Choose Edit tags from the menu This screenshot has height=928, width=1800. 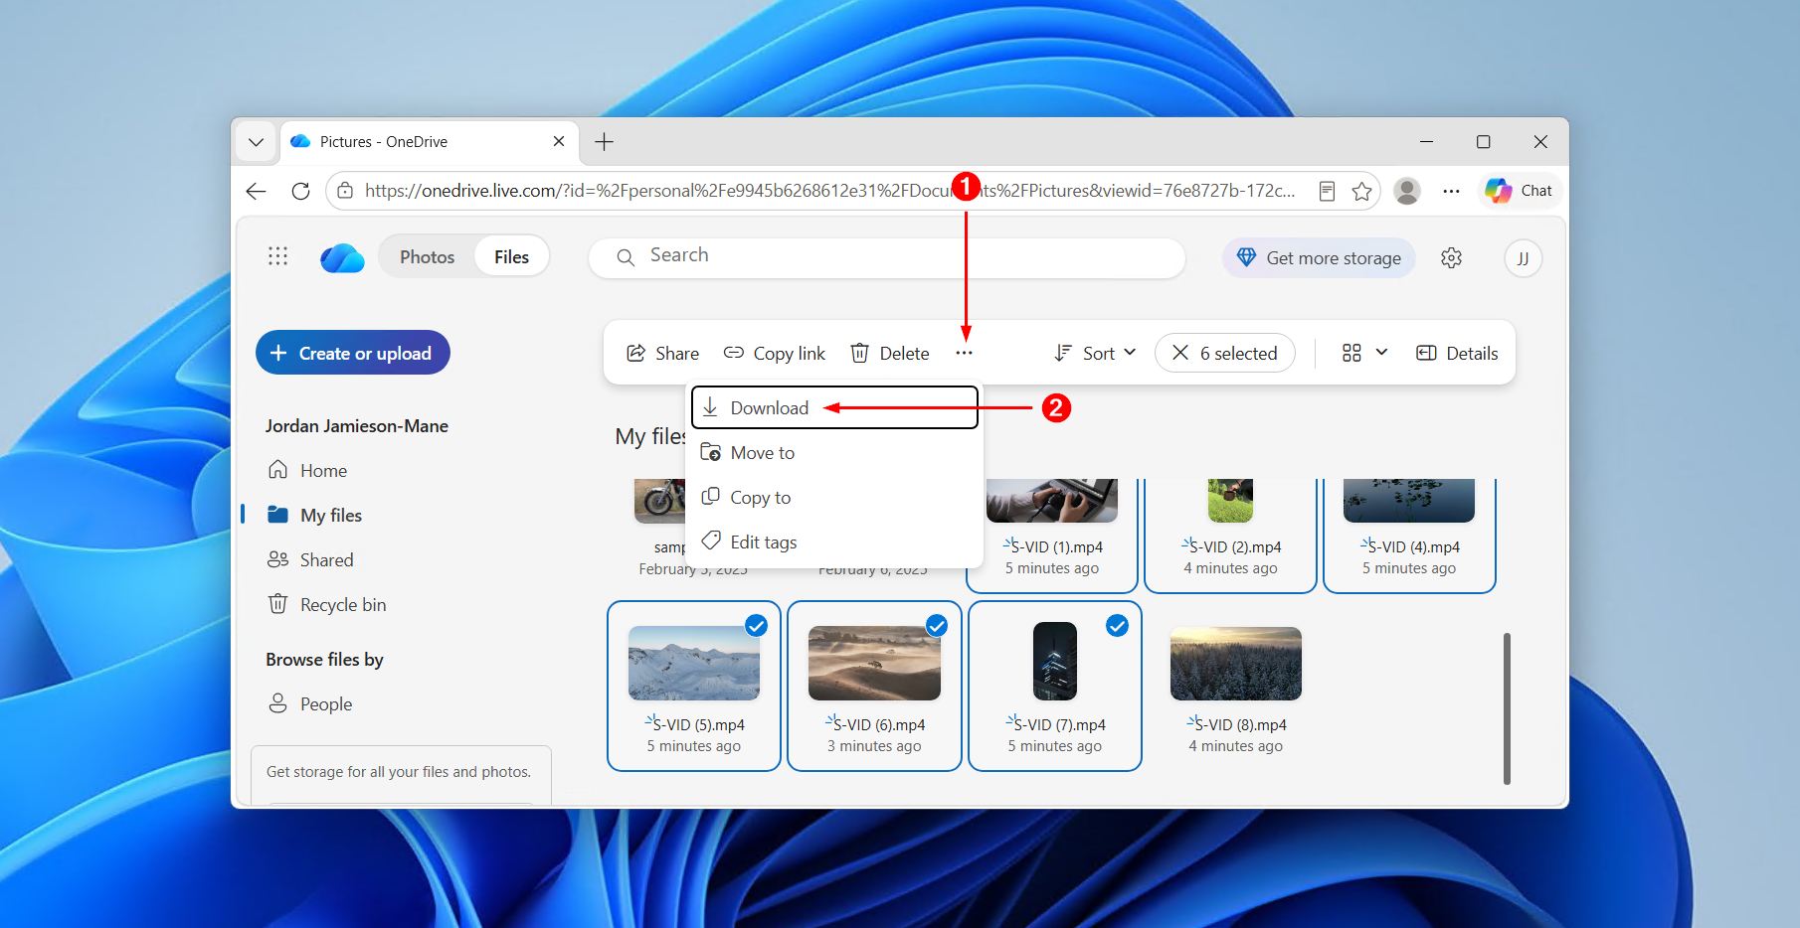click(834, 541)
